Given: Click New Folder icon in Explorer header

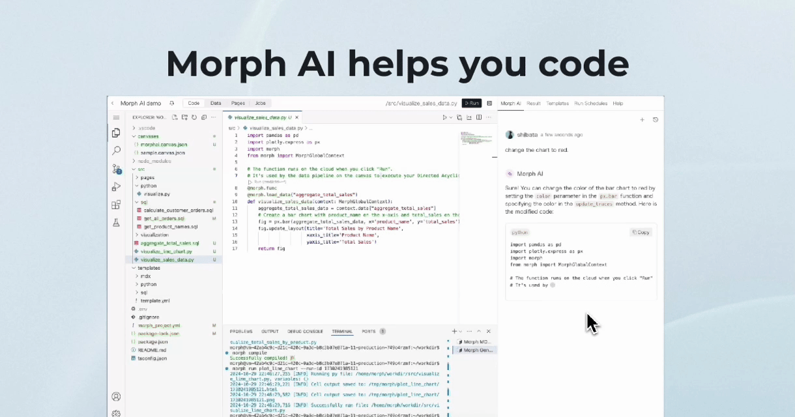Looking at the screenshot, I should pyautogui.click(x=184, y=117).
